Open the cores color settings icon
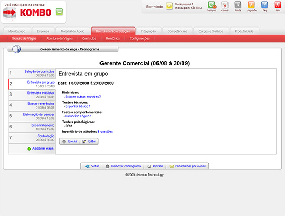Viewport: 285px width, 216px height. coord(225,5)
